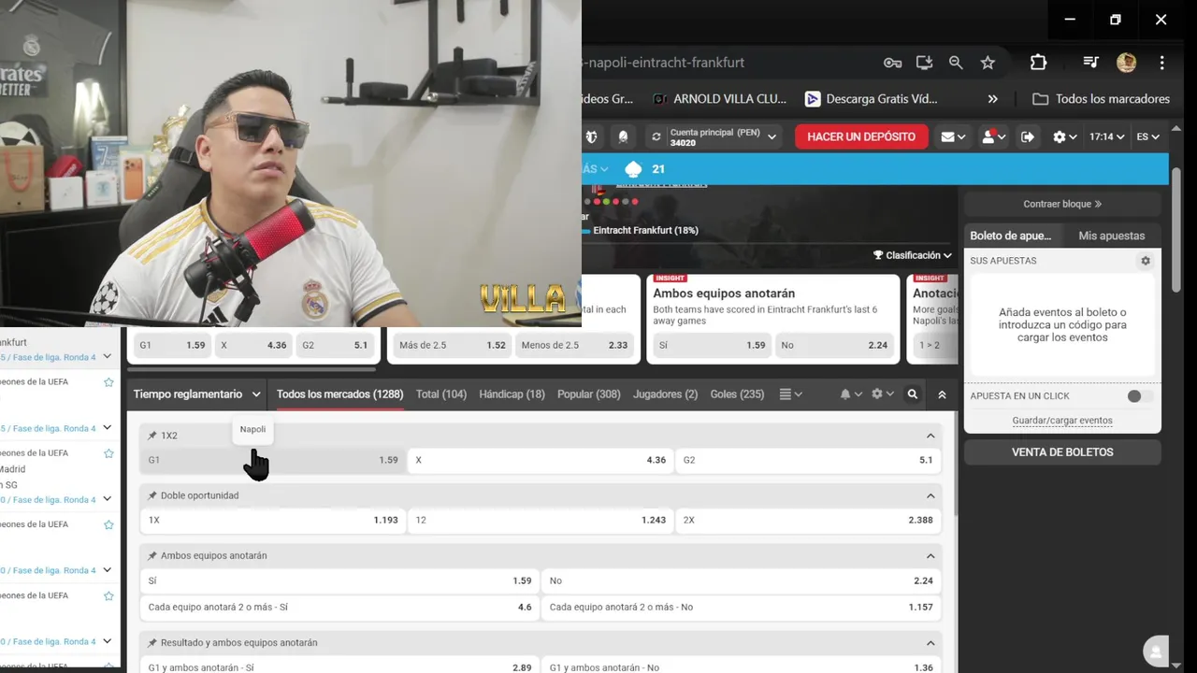The image size is (1197, 673).
Task: Refresh the account balance
Action: (x=656, y=136)
